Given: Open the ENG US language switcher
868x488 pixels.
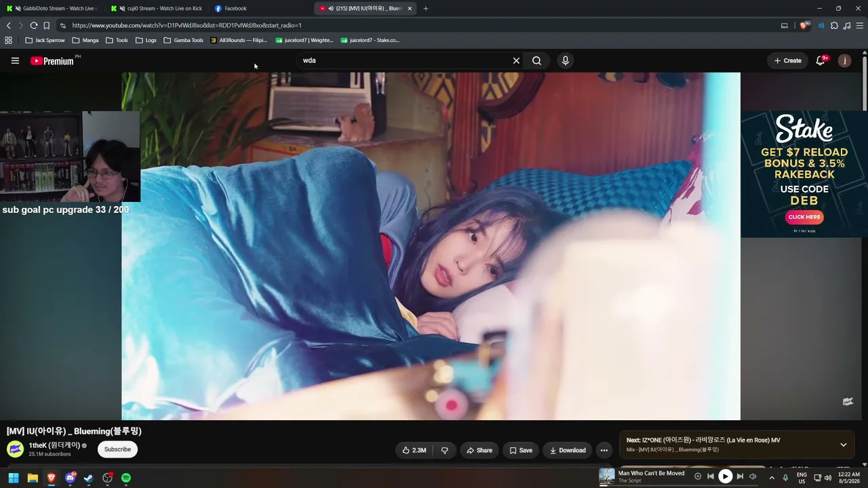Looking at the screenshot, I should (802, 478).
